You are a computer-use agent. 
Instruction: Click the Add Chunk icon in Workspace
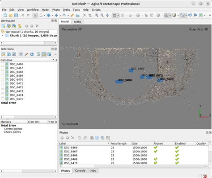click(4, 26)
